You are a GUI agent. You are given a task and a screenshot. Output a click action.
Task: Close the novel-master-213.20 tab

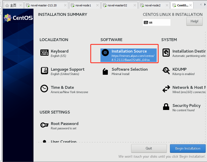coord(65,5)
